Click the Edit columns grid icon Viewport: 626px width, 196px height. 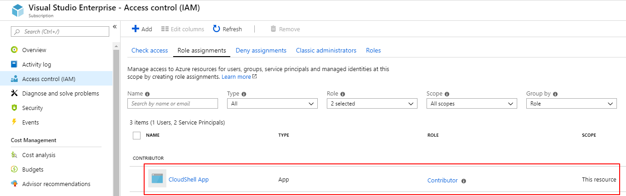click(165, 29)
